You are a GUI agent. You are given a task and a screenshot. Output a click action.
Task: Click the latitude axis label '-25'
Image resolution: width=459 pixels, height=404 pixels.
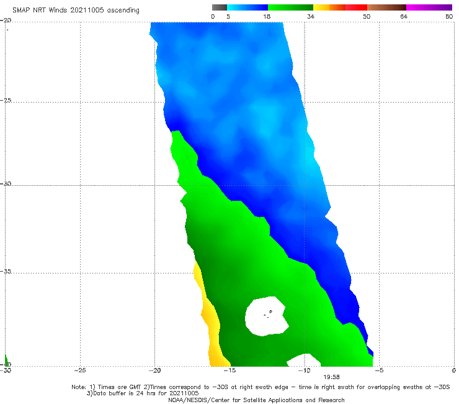[x=6, y=100]
